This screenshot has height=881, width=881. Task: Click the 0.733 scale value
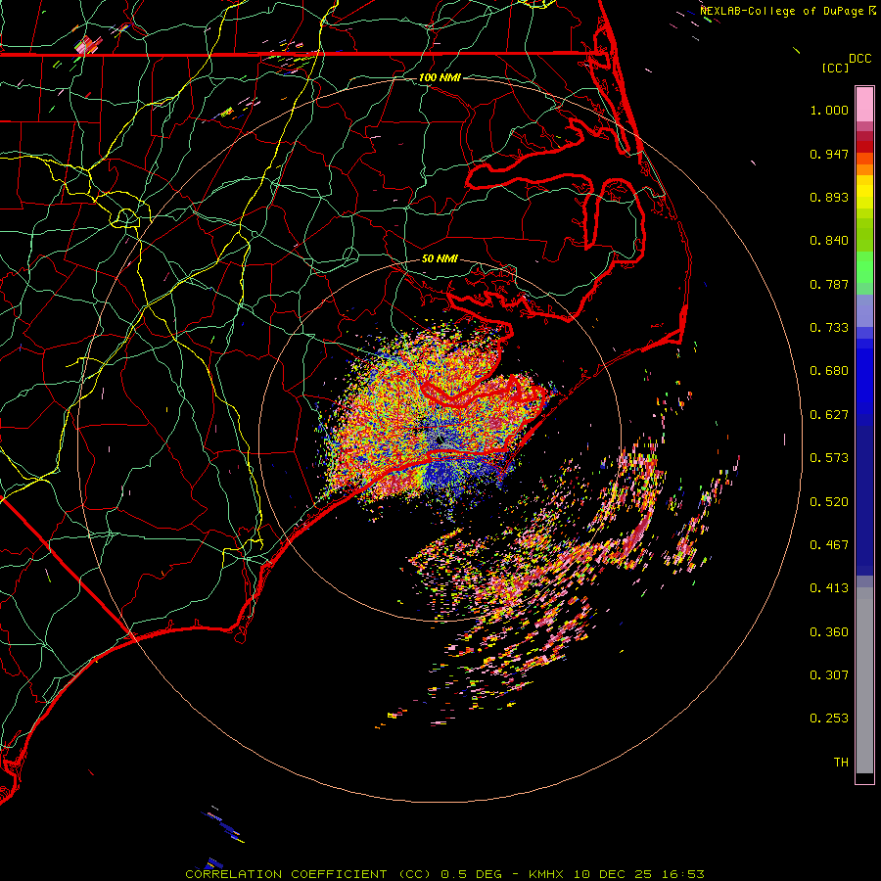829,328
